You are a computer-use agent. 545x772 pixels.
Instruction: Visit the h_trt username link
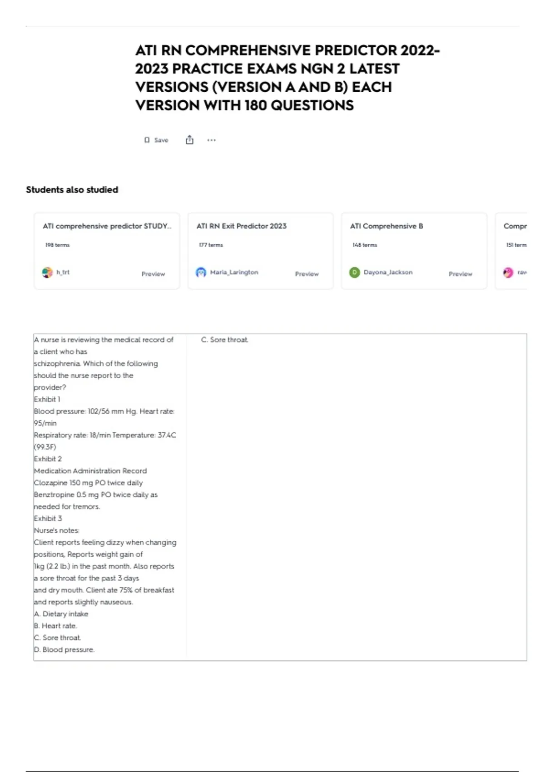[x=63, y=272]
